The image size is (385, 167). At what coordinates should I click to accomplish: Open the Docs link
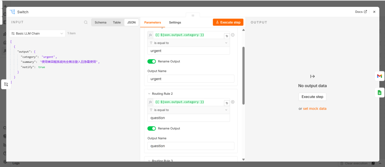[361, 12]
